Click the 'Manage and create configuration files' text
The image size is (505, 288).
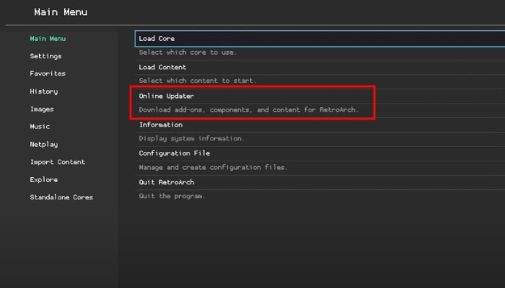pos(213,167)
